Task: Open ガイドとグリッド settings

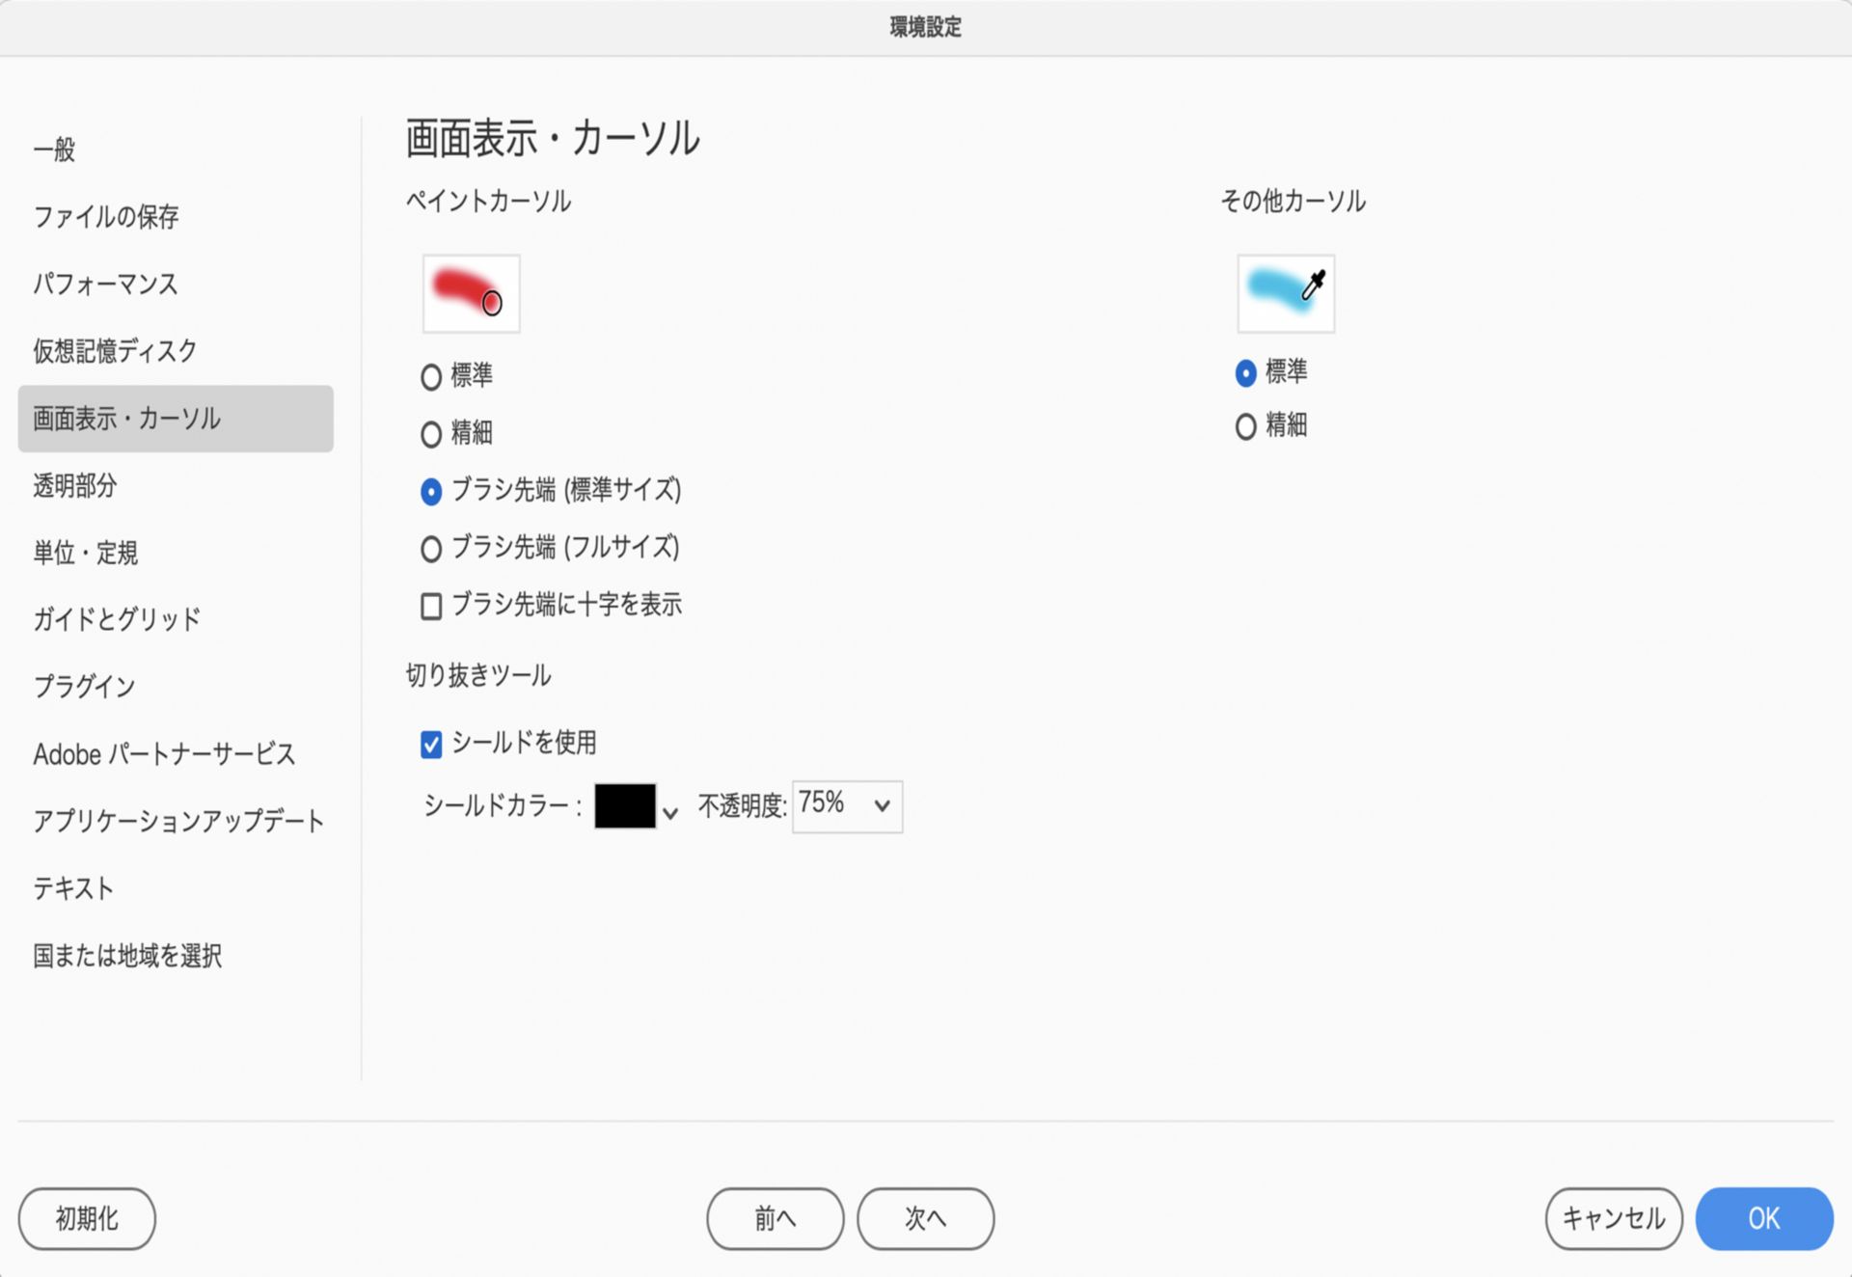Action: point(117,619)
